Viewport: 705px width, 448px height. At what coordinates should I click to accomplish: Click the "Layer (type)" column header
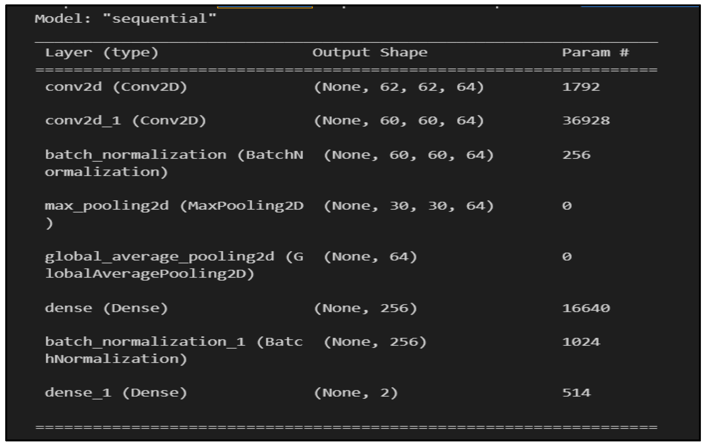(102, 53)
